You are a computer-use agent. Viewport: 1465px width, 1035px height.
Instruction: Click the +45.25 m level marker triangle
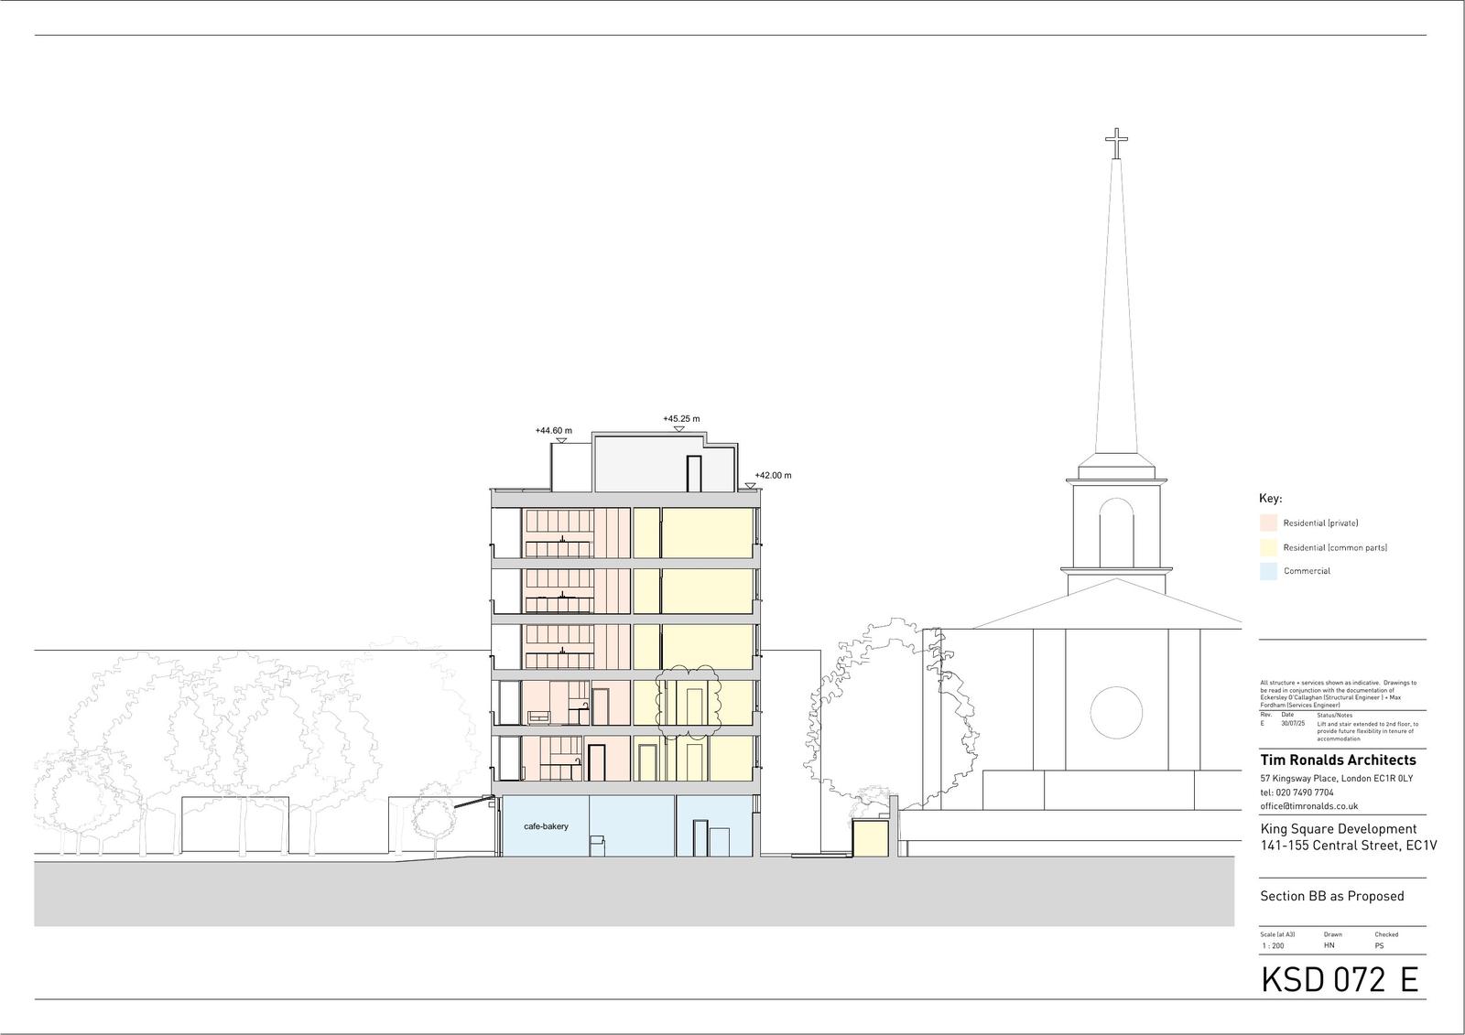pyautogui.click(x=678, y=428)
